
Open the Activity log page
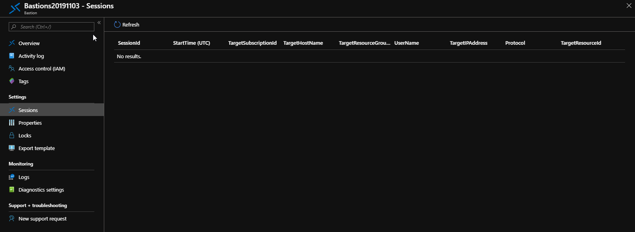(x=31, y=56)
